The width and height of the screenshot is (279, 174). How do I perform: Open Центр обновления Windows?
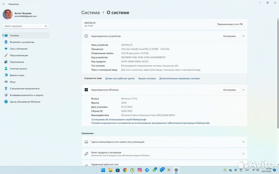[25, 102]
